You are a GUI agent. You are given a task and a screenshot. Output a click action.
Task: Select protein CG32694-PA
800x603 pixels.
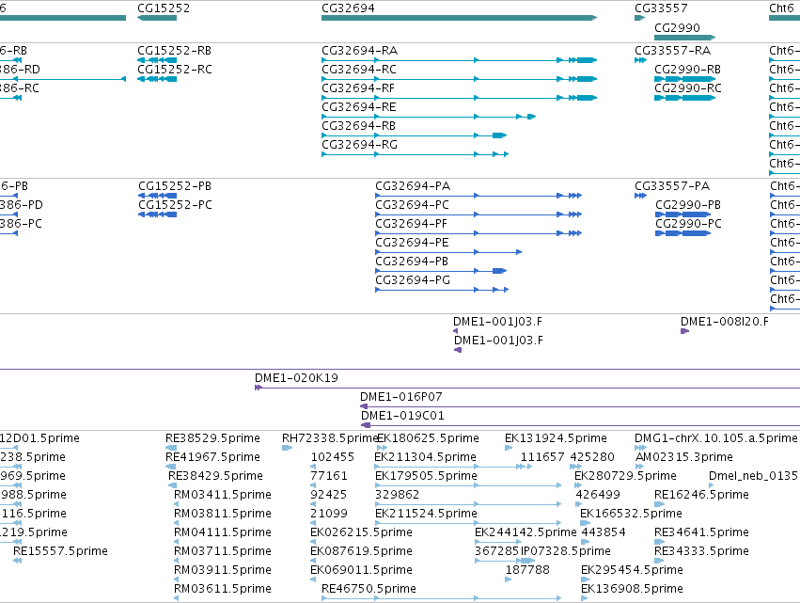point(413,186)
